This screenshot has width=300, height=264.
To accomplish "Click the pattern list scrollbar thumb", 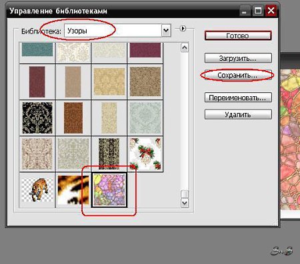I will pos(185,194).
